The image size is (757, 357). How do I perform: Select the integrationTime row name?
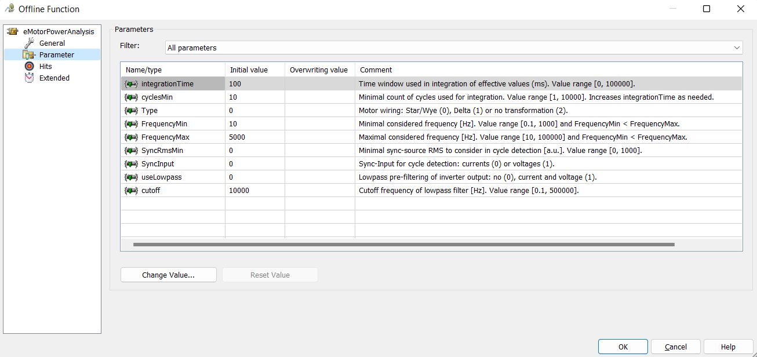[168, 84]
